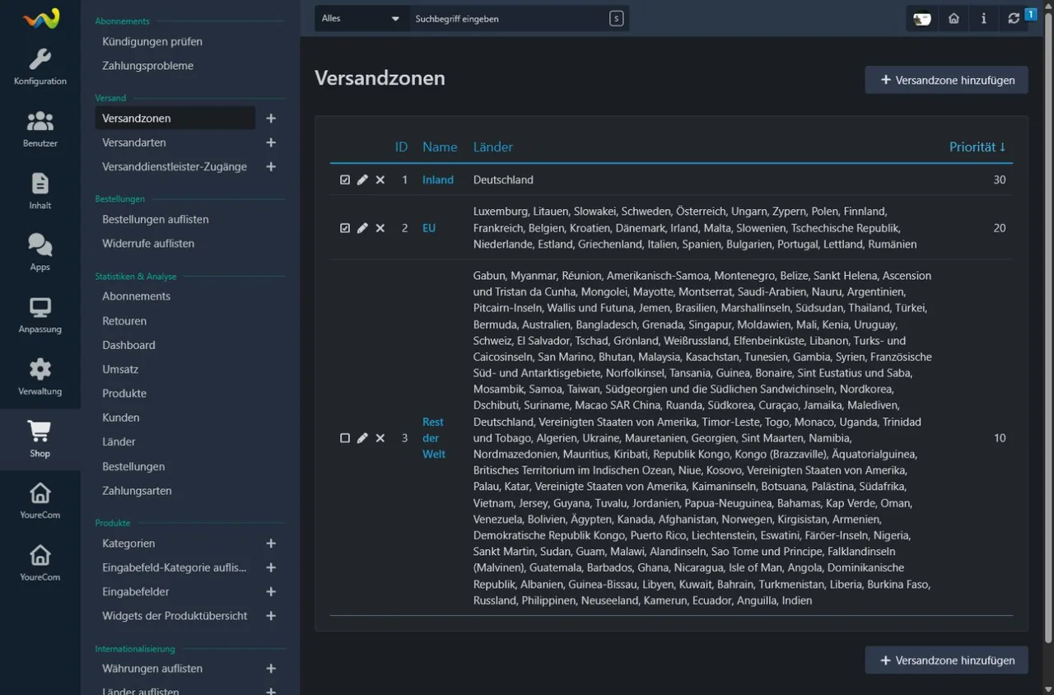Click the refresh icon with badge
Image resolution: width=1054 pixels, height=695 pixels.
tap(1014, 18)
